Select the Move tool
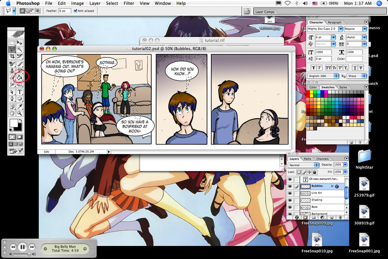 point(19,43)
